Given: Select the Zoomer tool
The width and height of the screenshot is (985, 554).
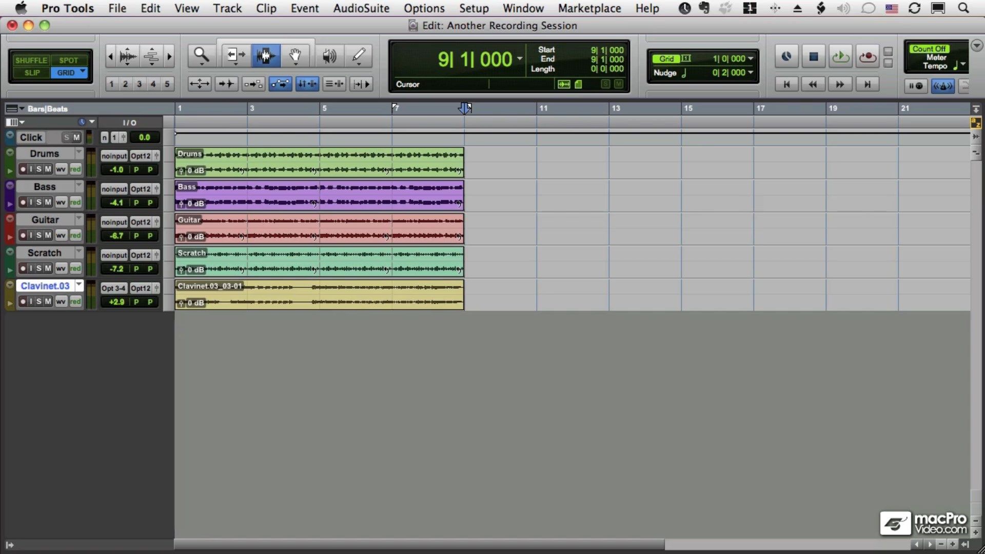Looking at the screenshot, I should pos(201,55).
